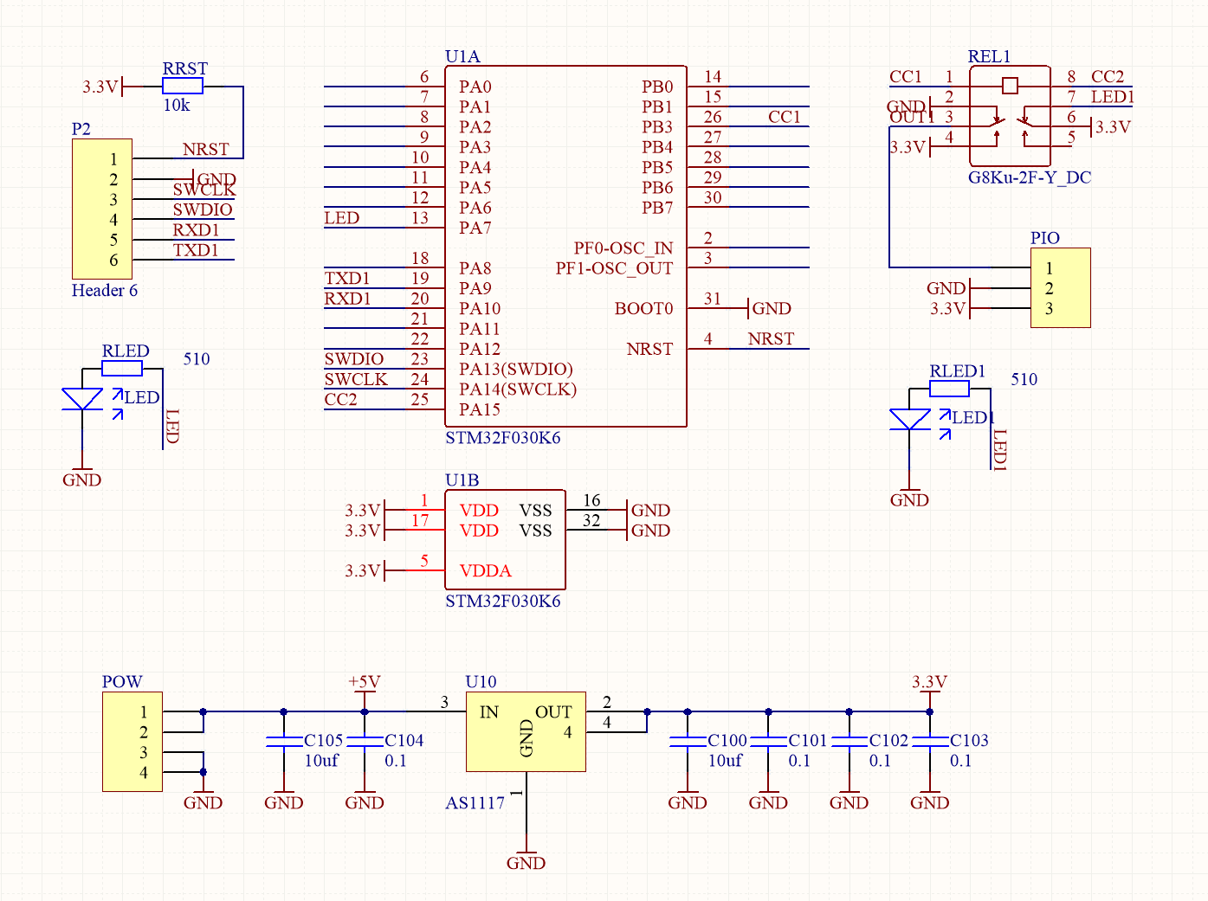
Task: Click the TXD1 net label at pin PA9
Action: pyautogui.click(x=347, y=278)
